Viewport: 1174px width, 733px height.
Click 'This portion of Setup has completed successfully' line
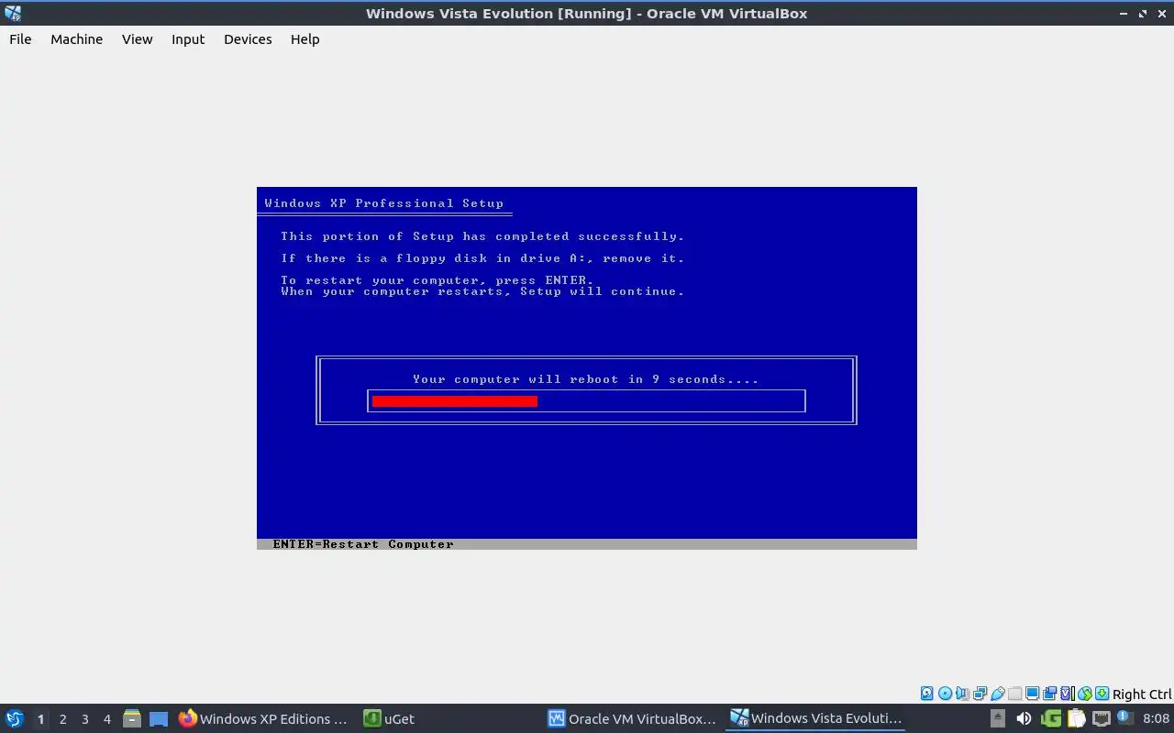[482, 236]
